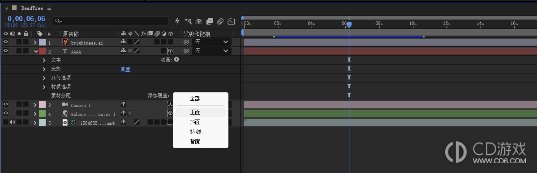This screenshot has height=173, width=537.
Task: Collapse the AAAA layer properties
Action: click(x=36, y=51)
